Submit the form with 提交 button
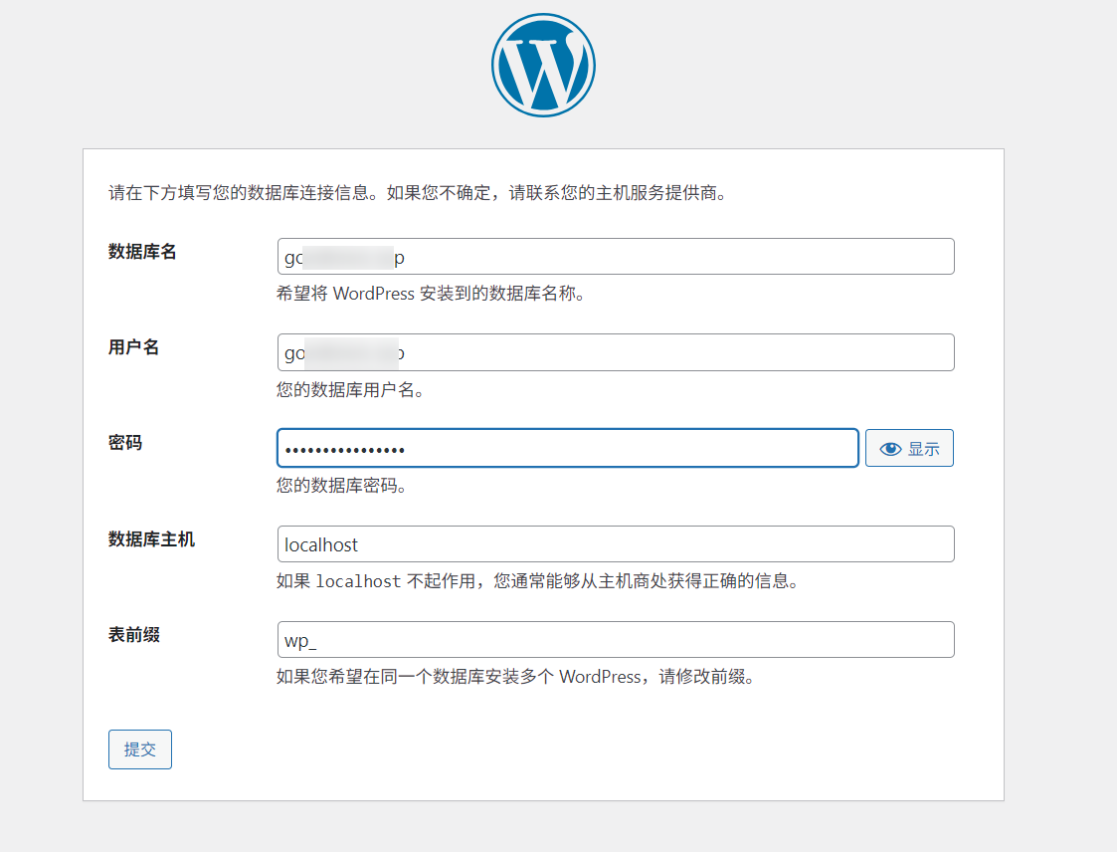 139,749
